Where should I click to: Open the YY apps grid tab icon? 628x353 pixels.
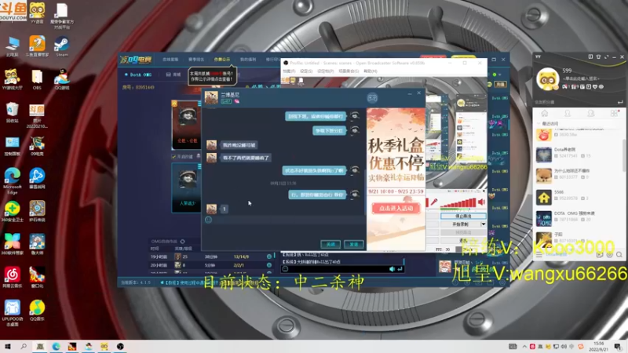614,113
